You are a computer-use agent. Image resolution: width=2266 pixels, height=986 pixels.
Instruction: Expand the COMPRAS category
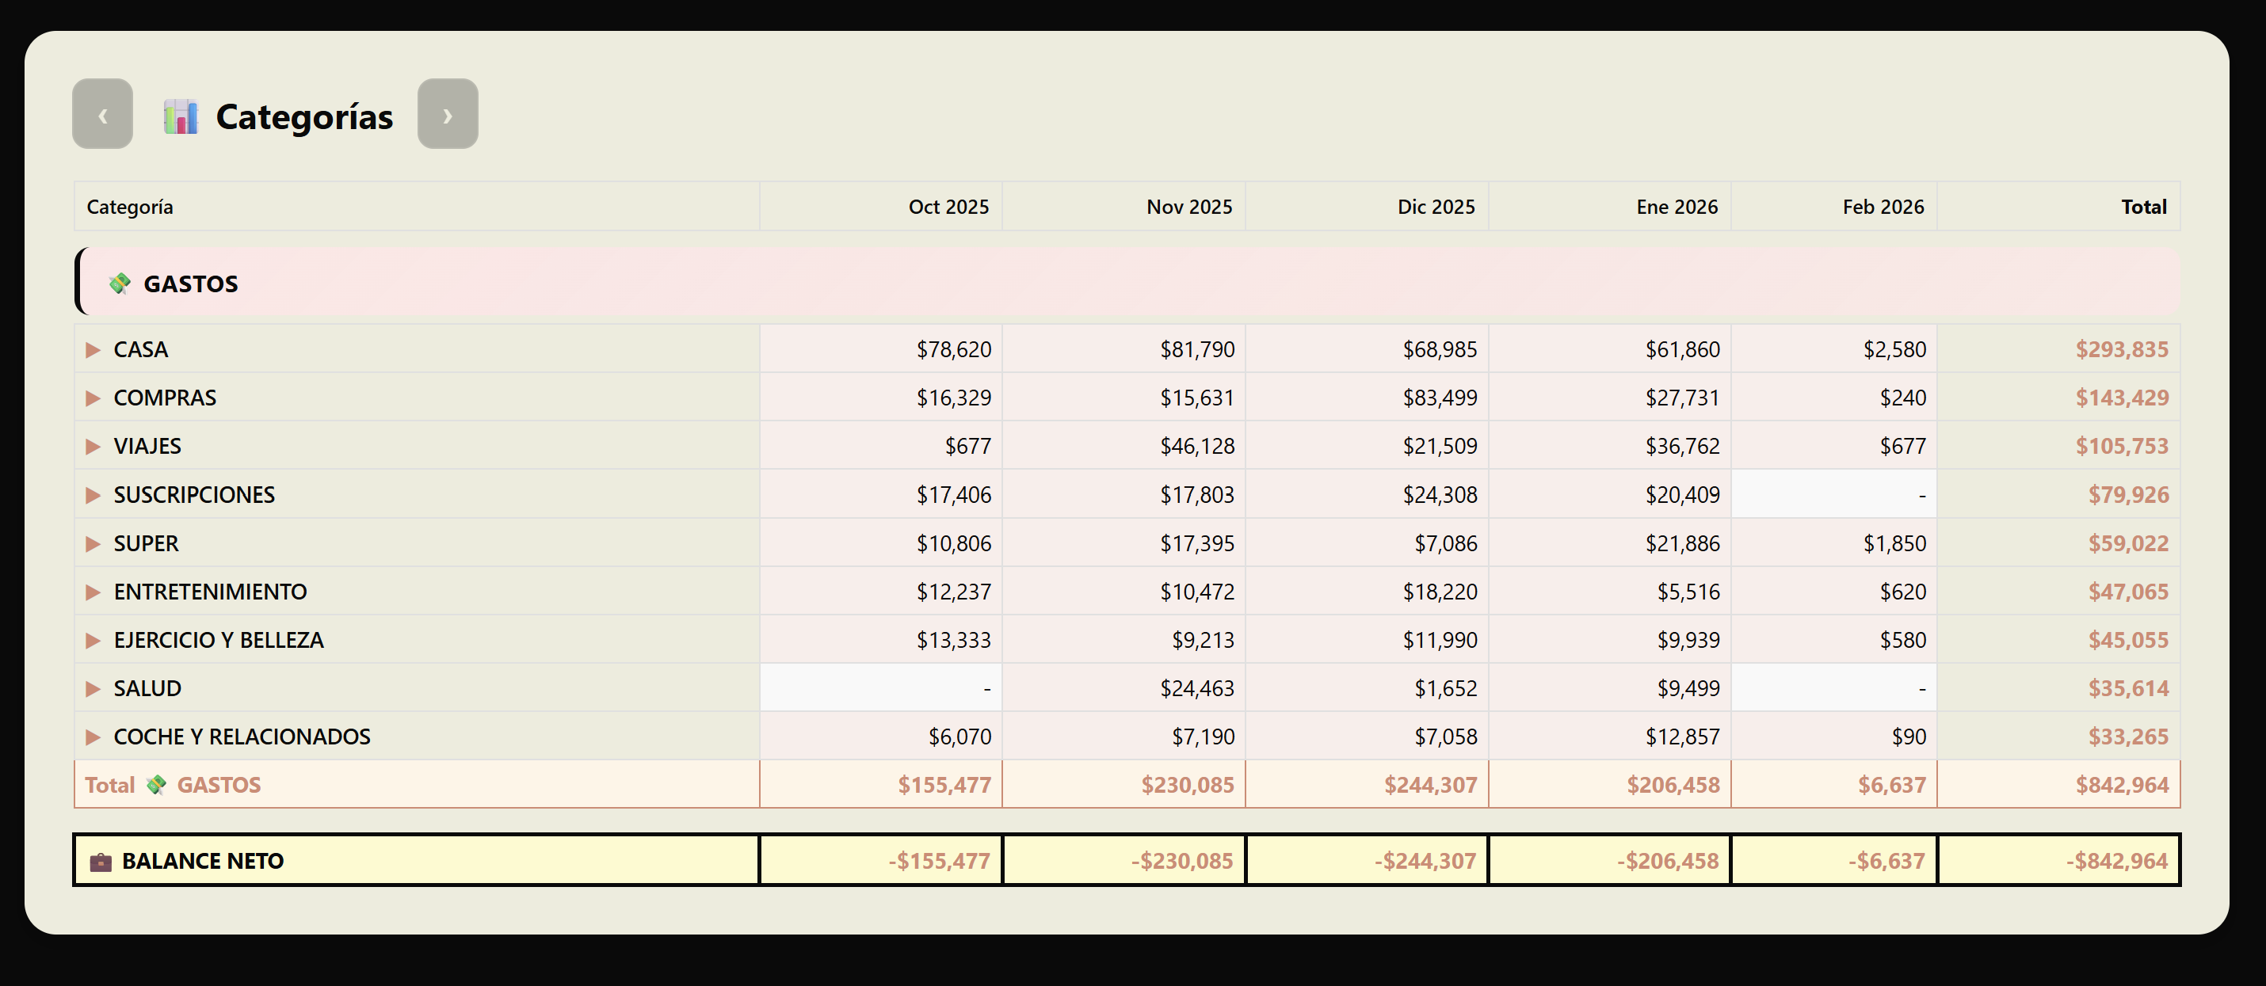point(93,398)
